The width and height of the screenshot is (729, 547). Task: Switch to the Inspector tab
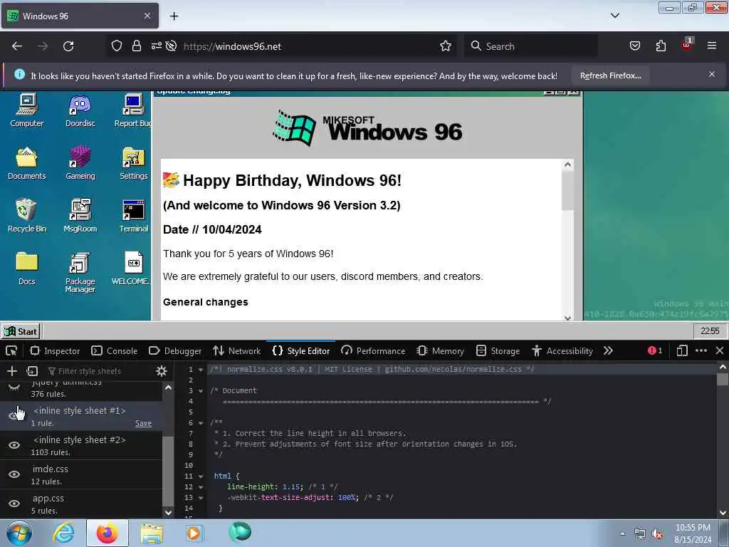pos(55,350)
